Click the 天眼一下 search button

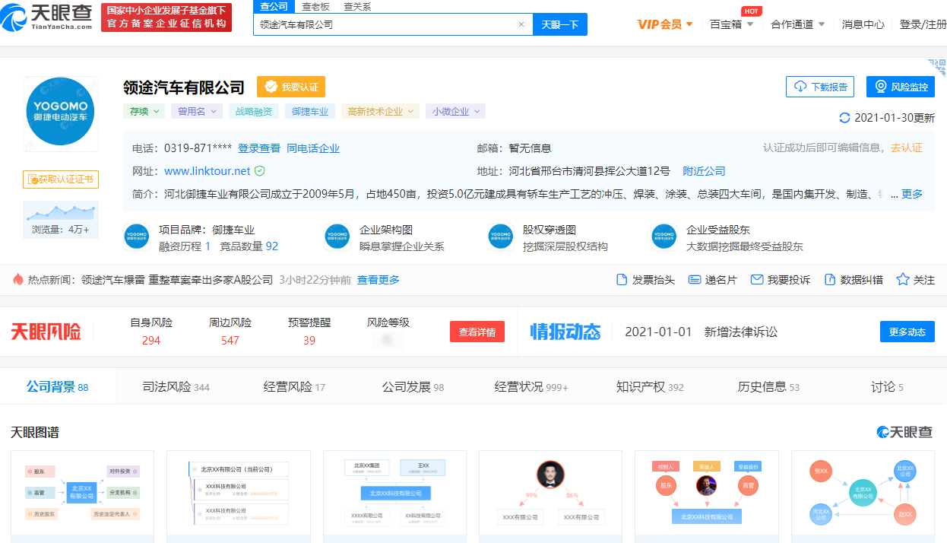point(560,24)
